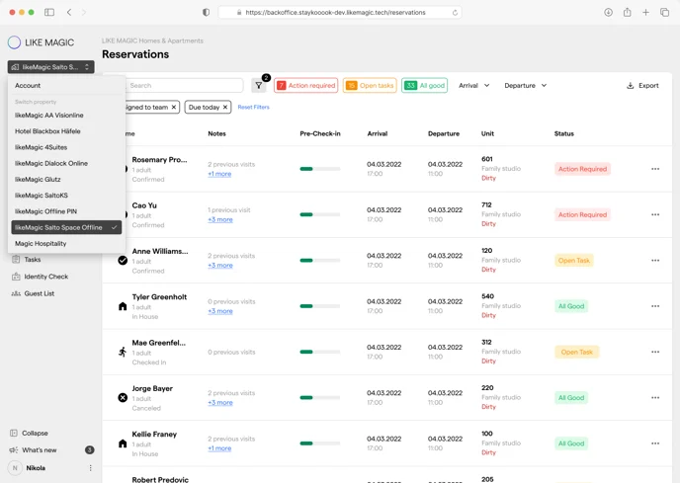
Task: Switch to likeMagic Offline PIN property
Action: pos(45,211)
